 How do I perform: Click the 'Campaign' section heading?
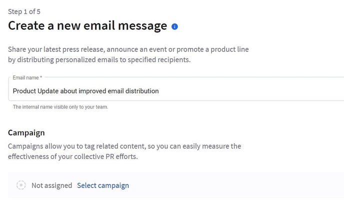coord(26,132)
